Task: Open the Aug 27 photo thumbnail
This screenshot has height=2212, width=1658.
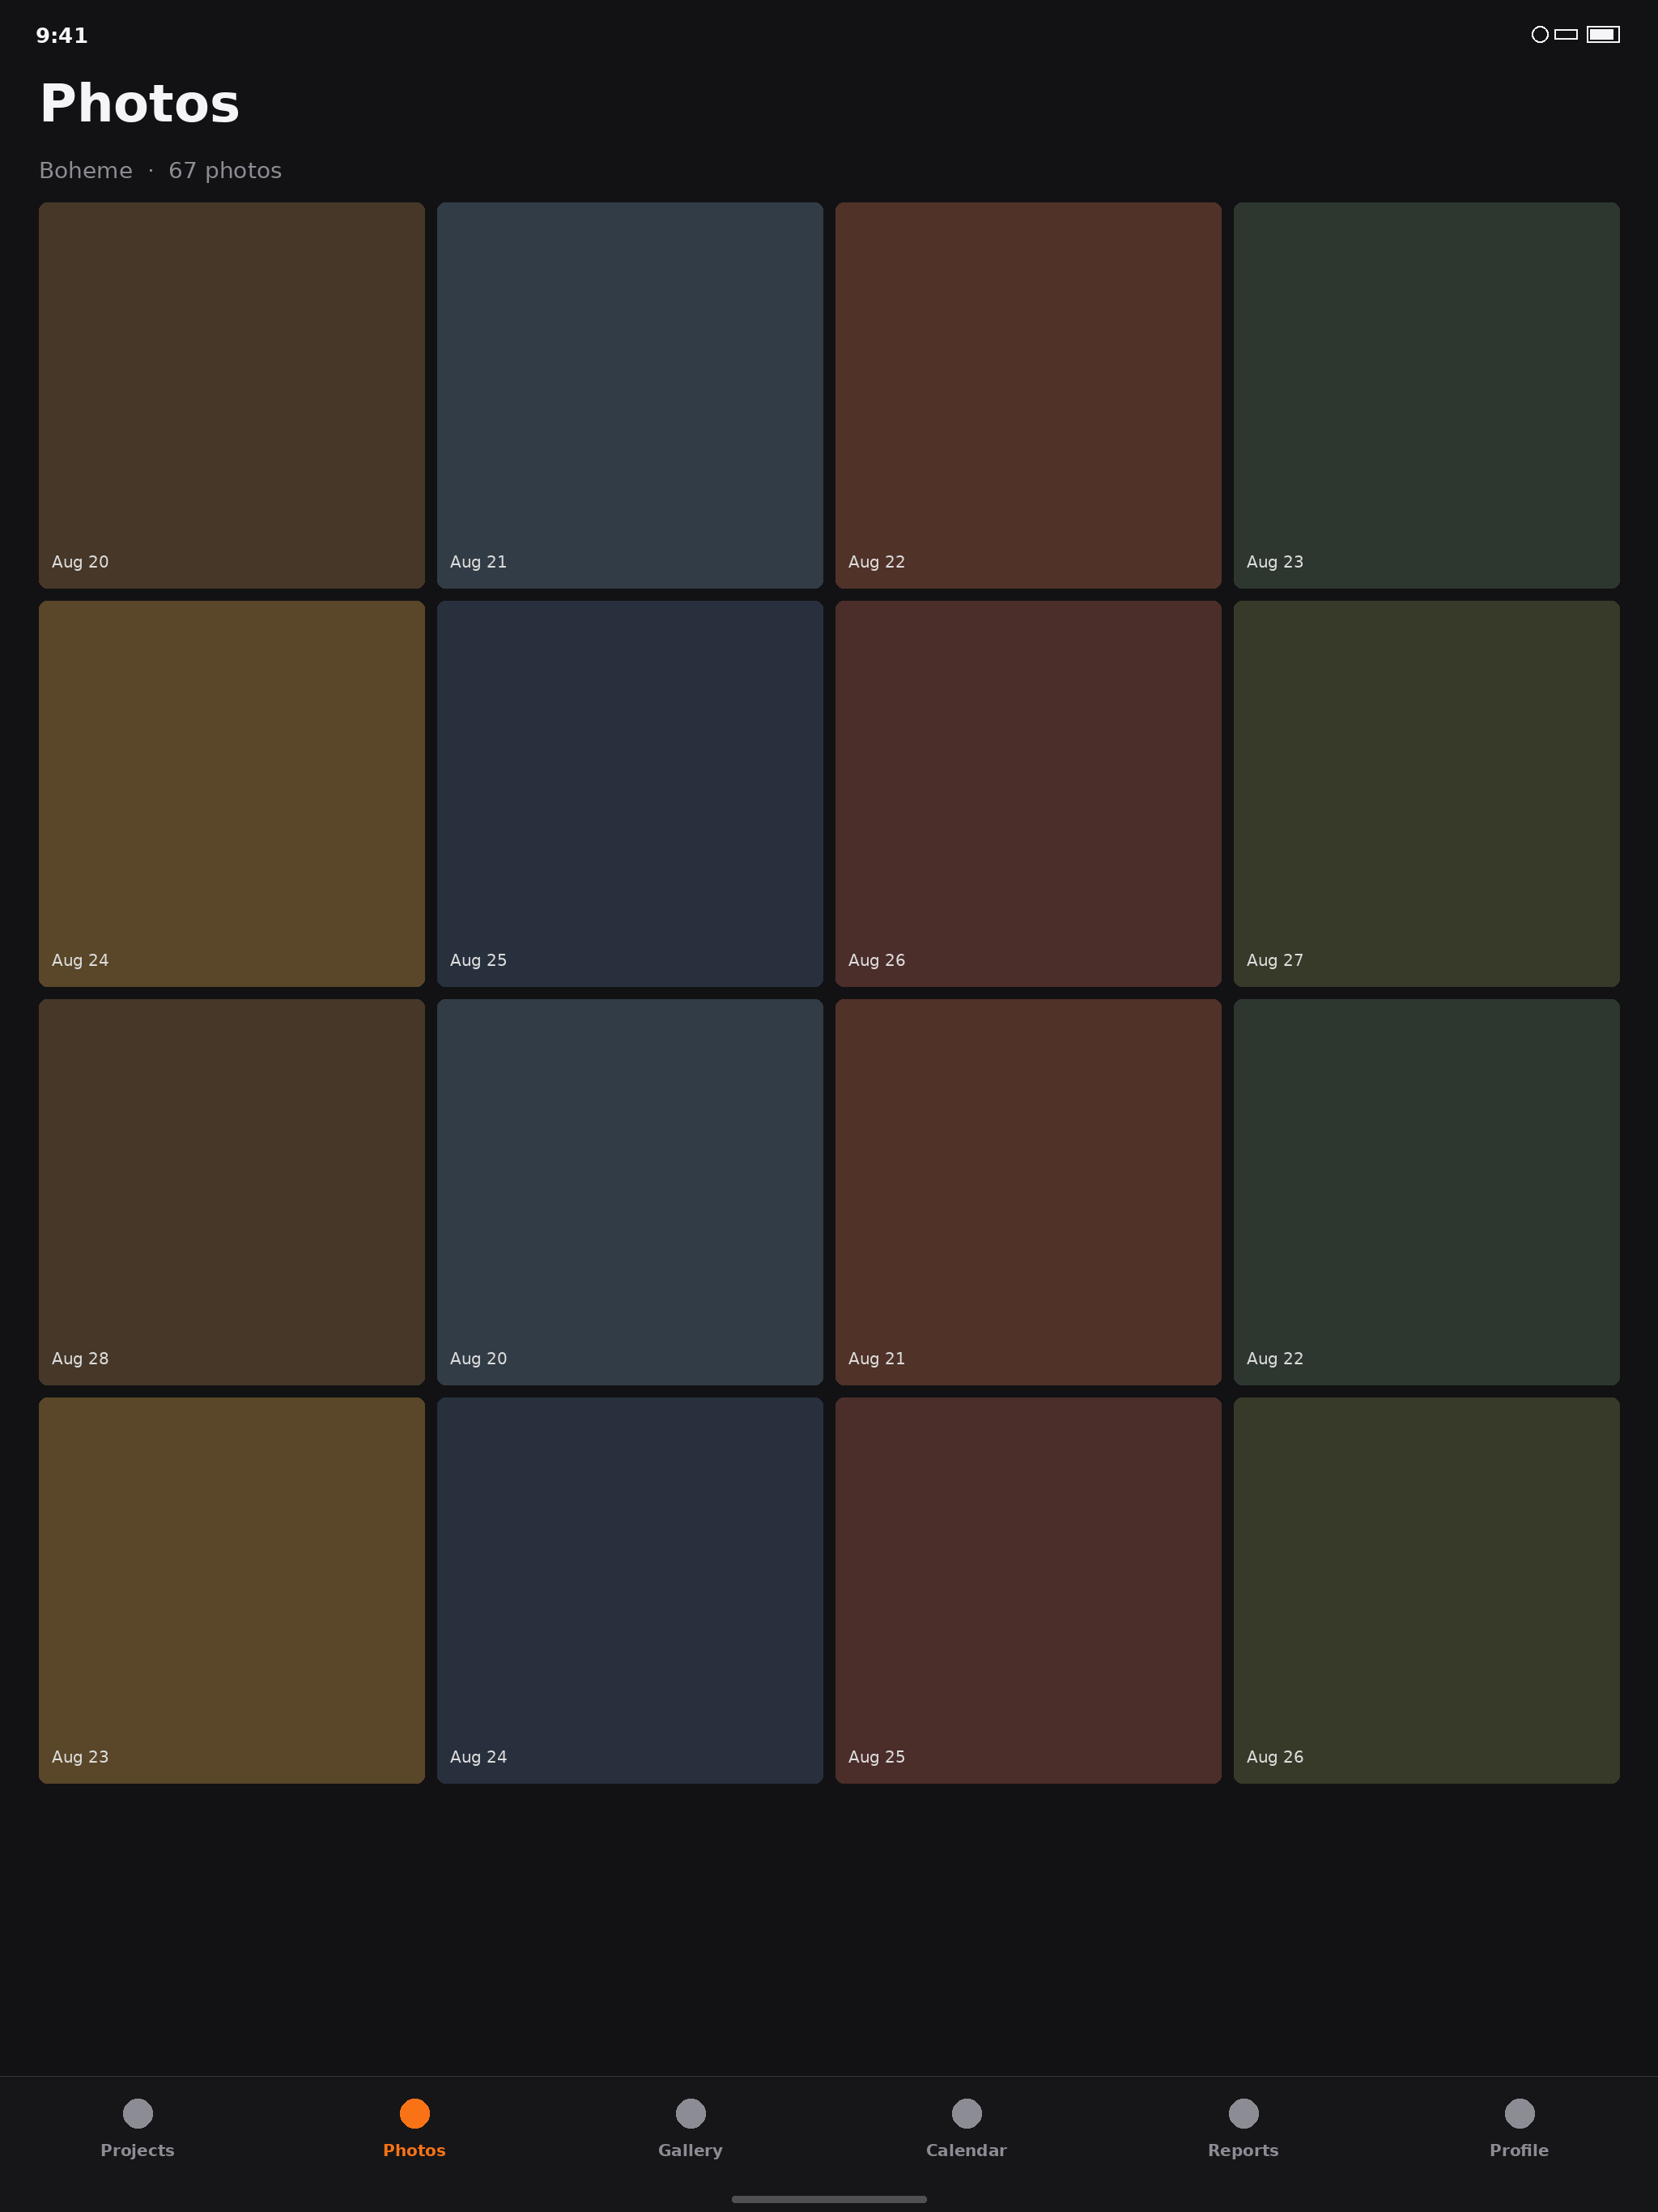Action: click(1426, 793)
